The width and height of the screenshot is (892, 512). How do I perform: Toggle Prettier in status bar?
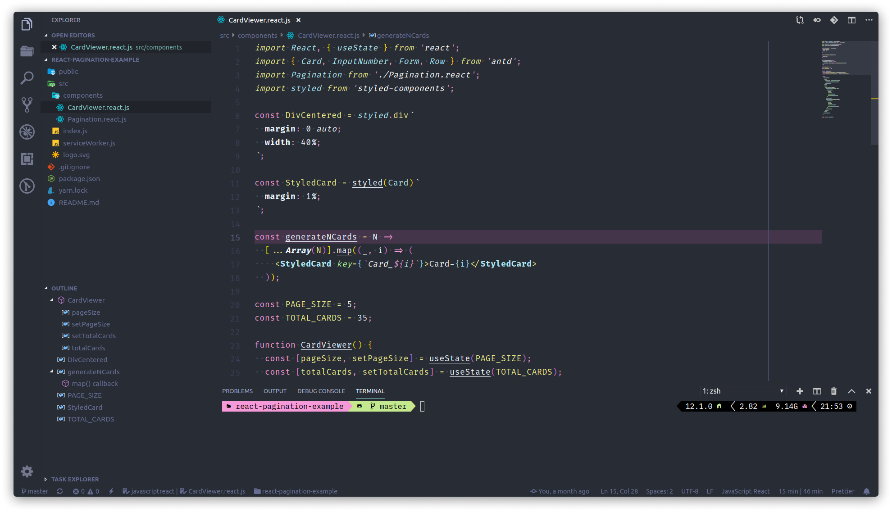point(842,491)
